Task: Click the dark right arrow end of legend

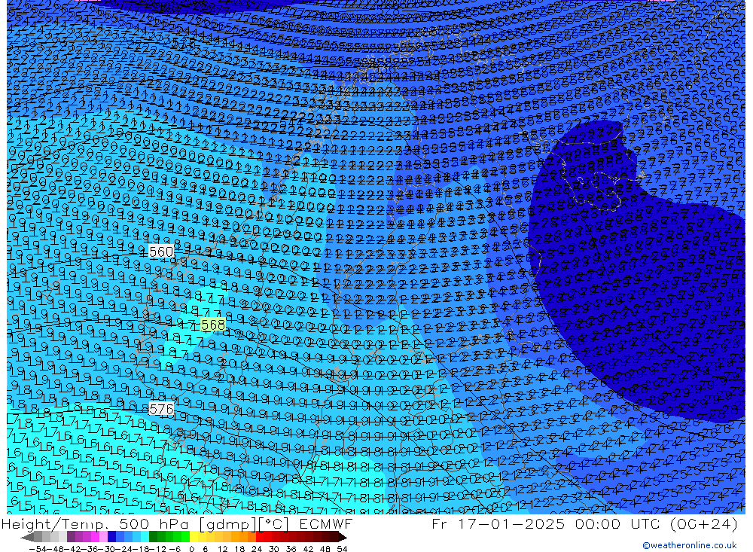Action: pos(342,537)
